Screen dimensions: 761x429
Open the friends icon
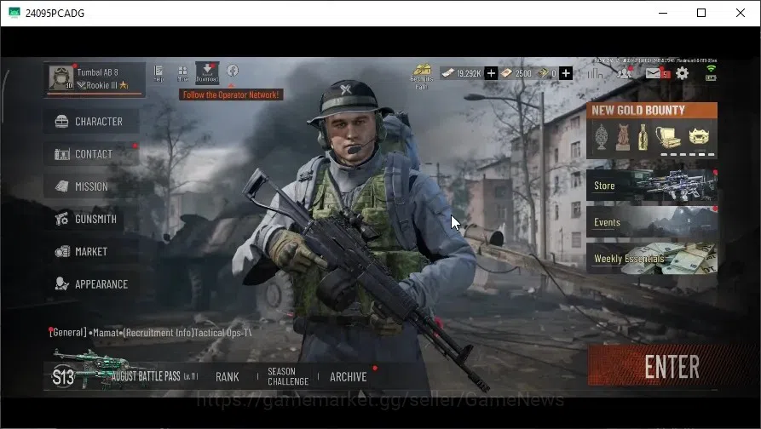click(x=625, y=73)
